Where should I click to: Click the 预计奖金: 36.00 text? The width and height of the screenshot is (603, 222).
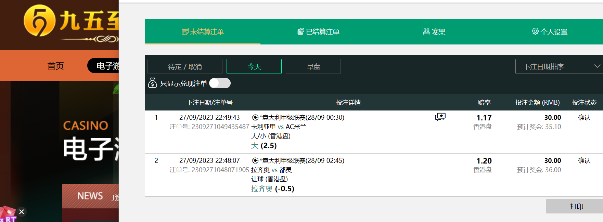(539, 170)
